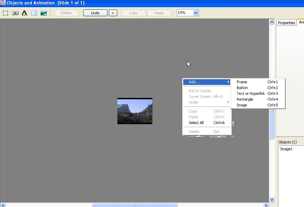The image size is (304, 207).
Task: Click Paste in the context menu
Action: pos(207,117)
